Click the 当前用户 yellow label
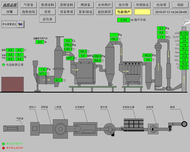Viewport: 190px width, 152px height. pyautogui.click(x=123, y=12)
